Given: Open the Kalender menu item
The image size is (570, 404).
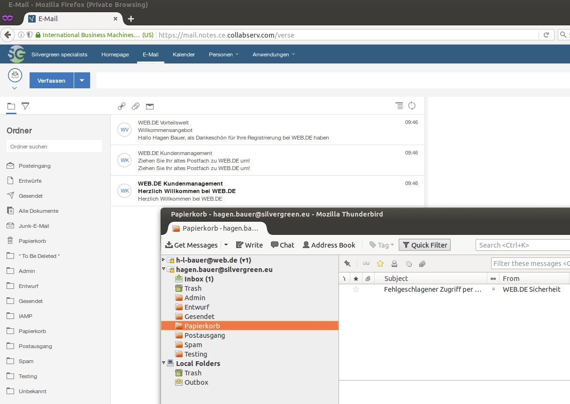Looking at the screenshot, I should [x=184, y=54].
